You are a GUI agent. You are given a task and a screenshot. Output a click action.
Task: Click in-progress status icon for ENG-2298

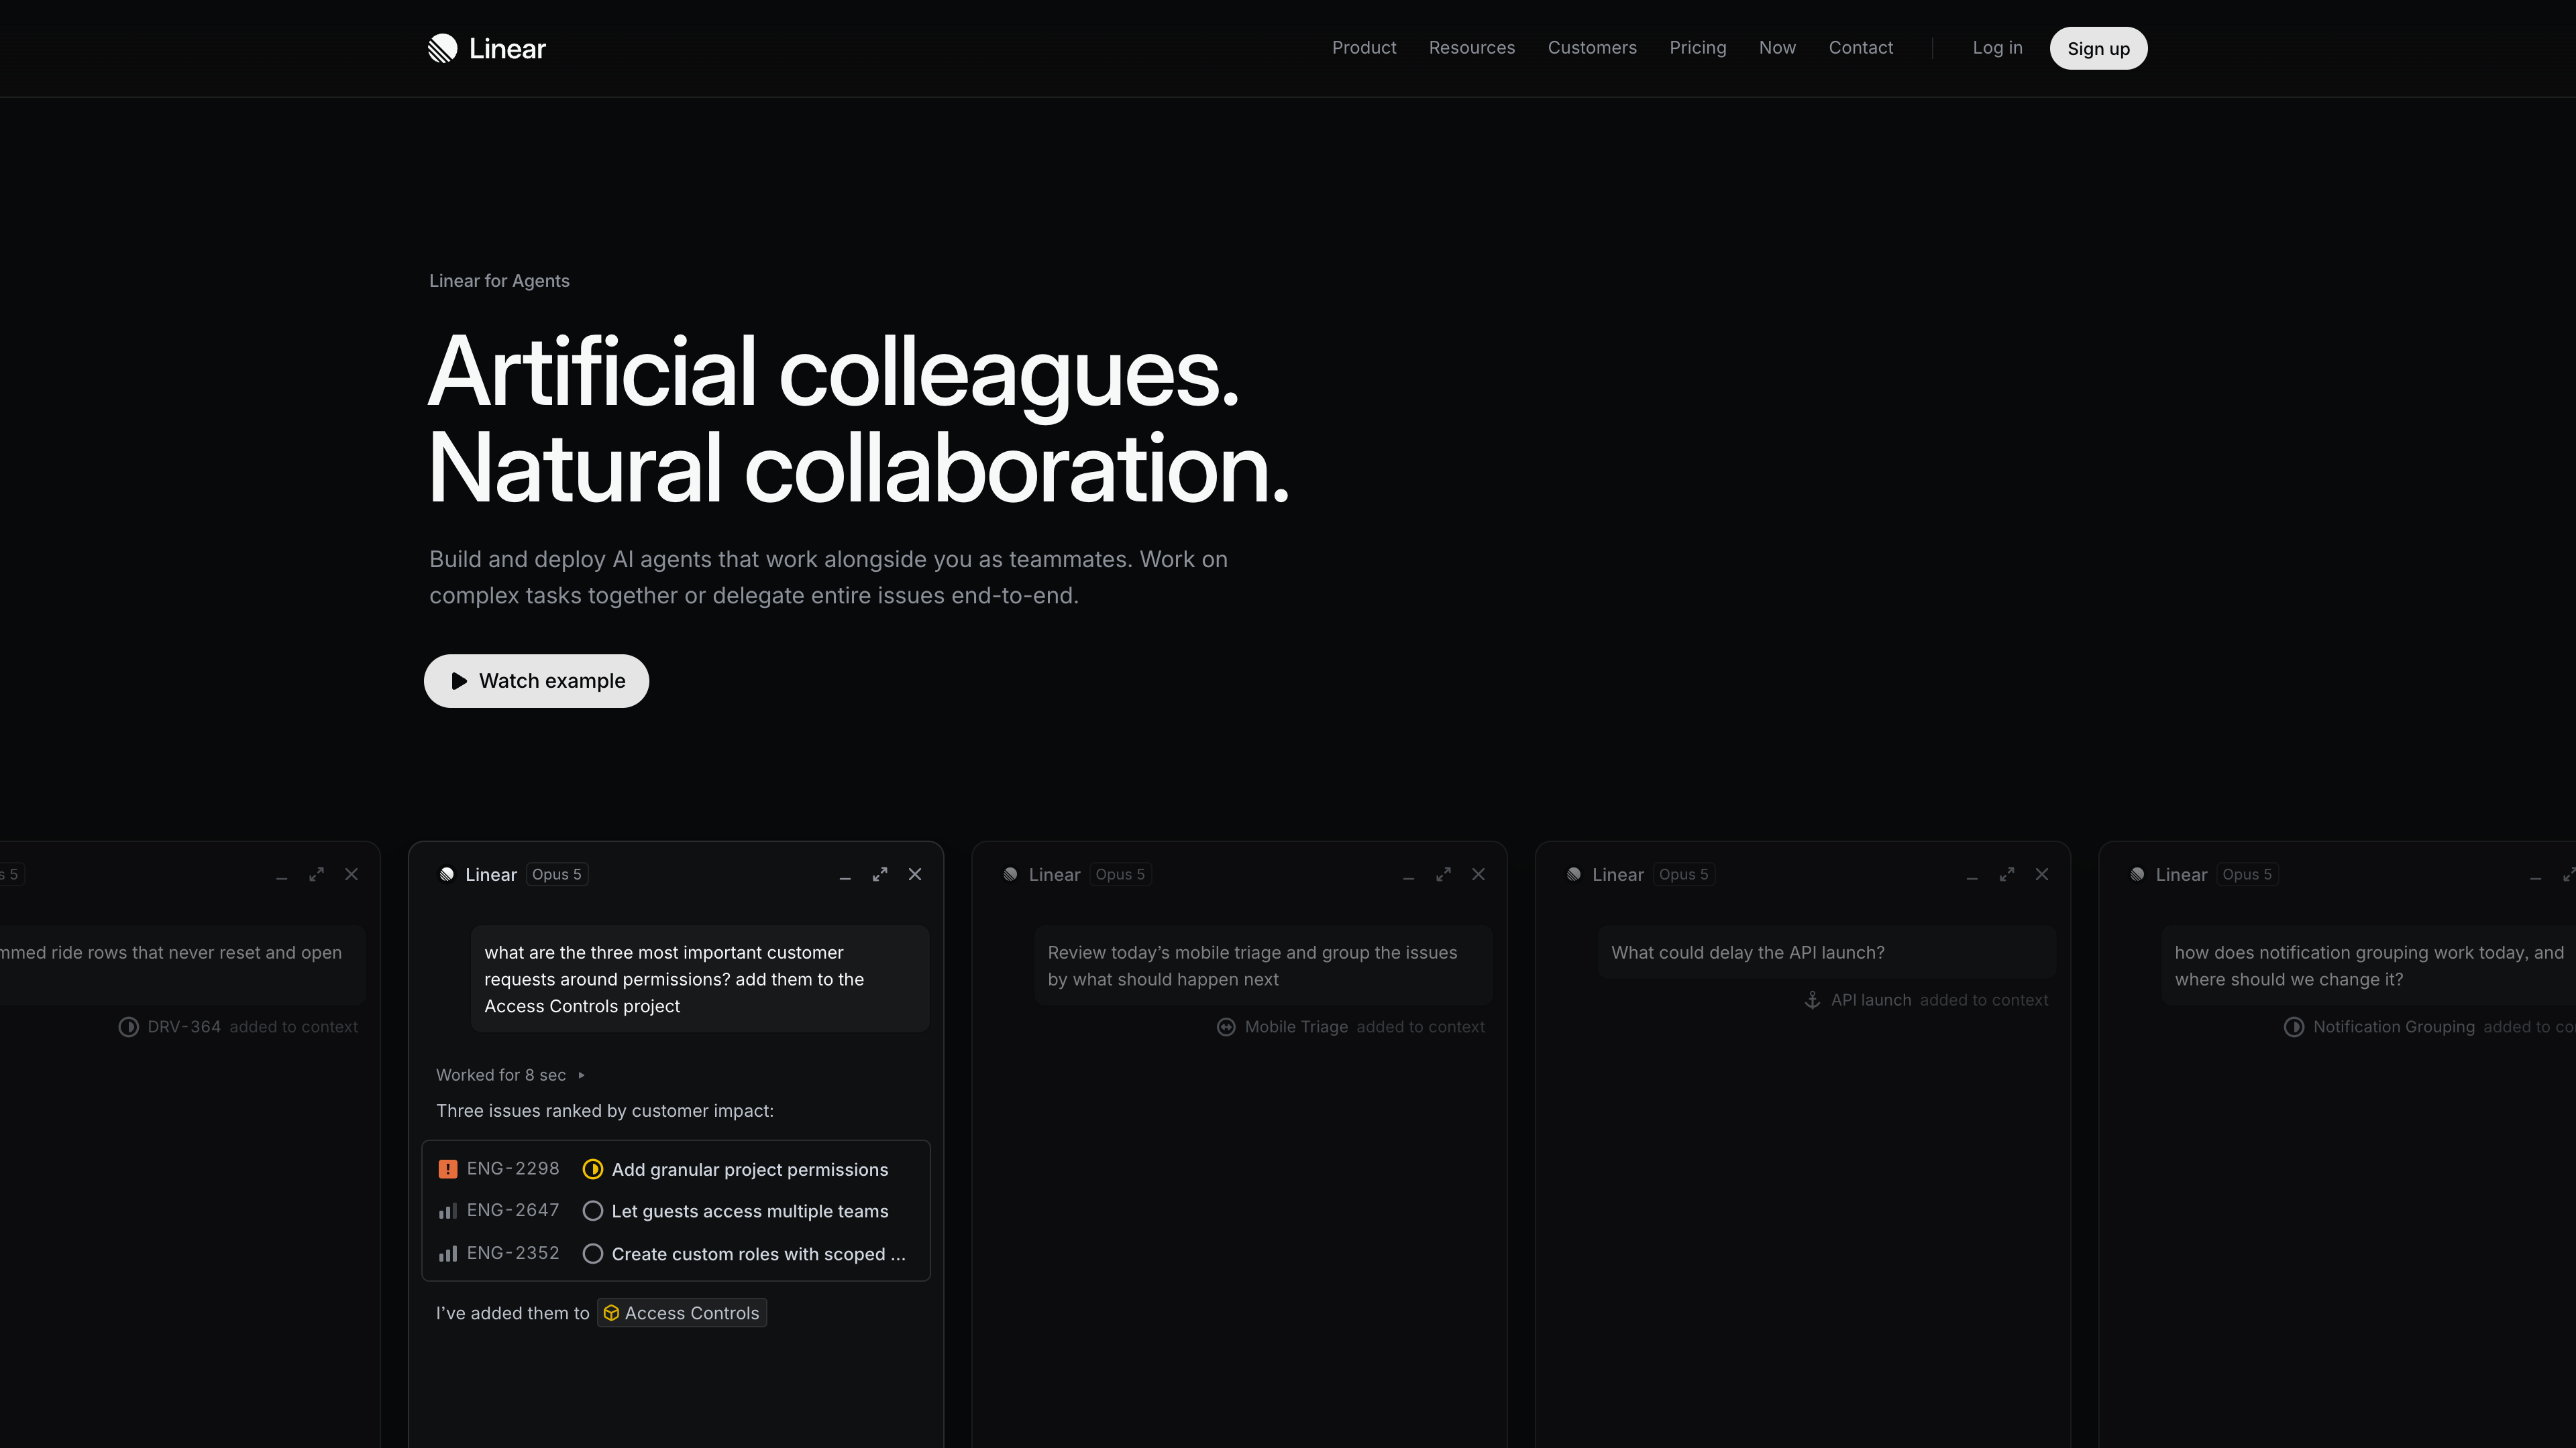click(593, 1168)
